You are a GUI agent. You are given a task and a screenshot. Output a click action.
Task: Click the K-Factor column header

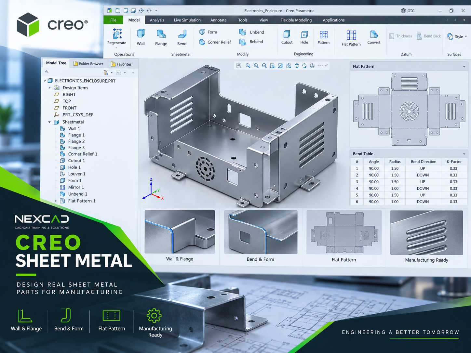[454, 162]
